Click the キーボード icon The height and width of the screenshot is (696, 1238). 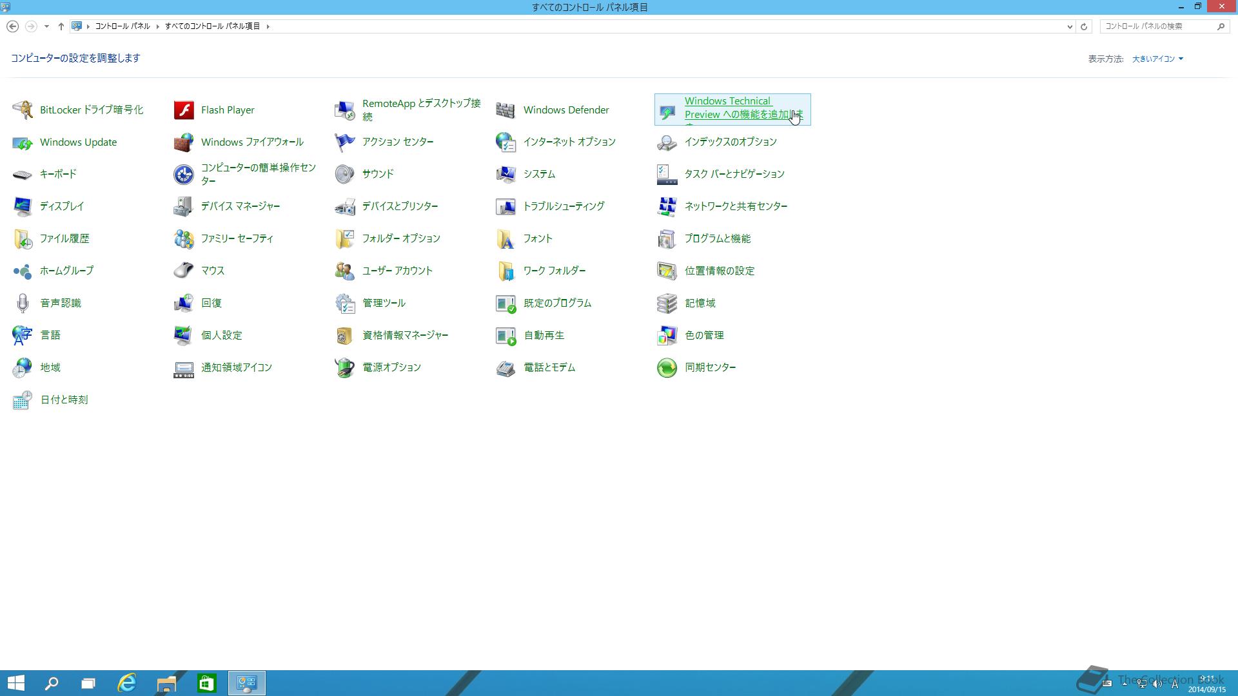[x=23, y=174]
